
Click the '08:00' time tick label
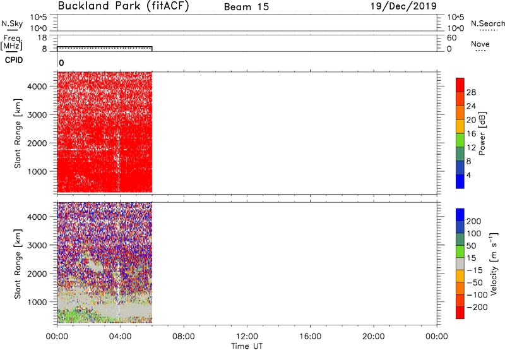click(x=183, y=337)
